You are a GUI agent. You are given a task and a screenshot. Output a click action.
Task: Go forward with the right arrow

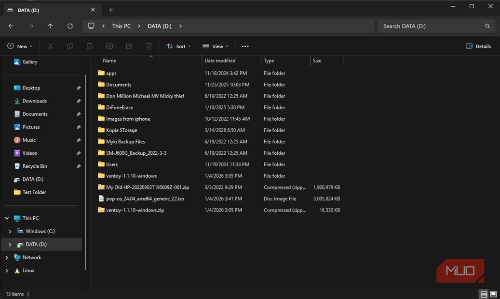pyautogui.click(x=30, y=26)
